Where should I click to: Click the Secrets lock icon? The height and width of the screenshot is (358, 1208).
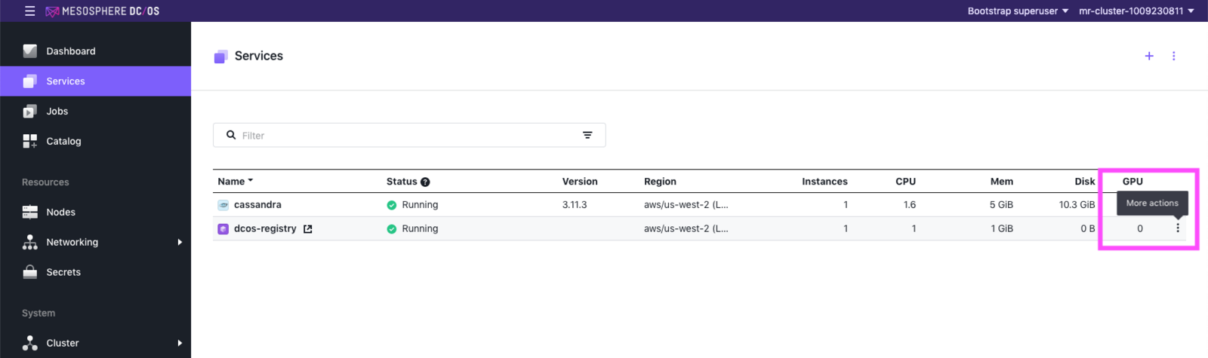pyautogui.click(x=29, y=272)
